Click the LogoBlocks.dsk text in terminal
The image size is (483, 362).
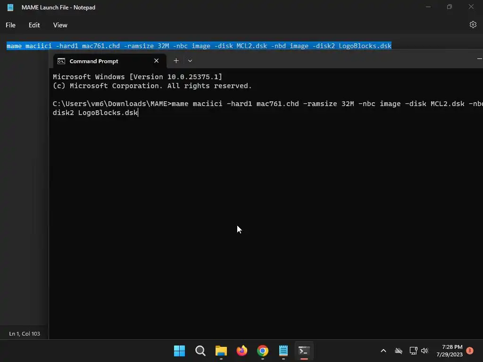coord(108,113)
